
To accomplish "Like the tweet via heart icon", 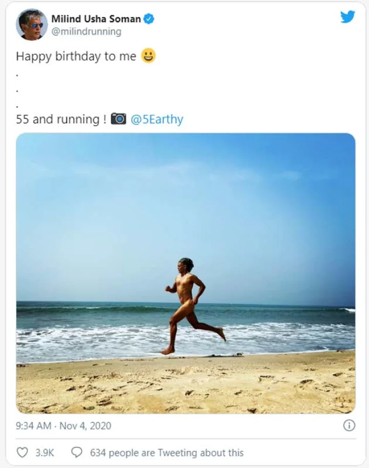I will [22, 453].
